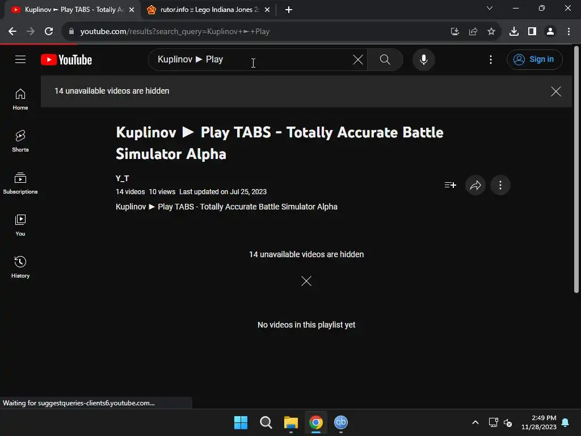The image size is (581, 436).
Task: Close the rutor.info tab
Action: point(267,10)
